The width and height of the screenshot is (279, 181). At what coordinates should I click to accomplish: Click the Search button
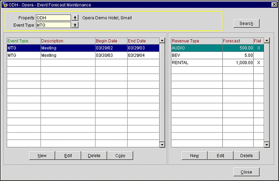tap(246, 23)
